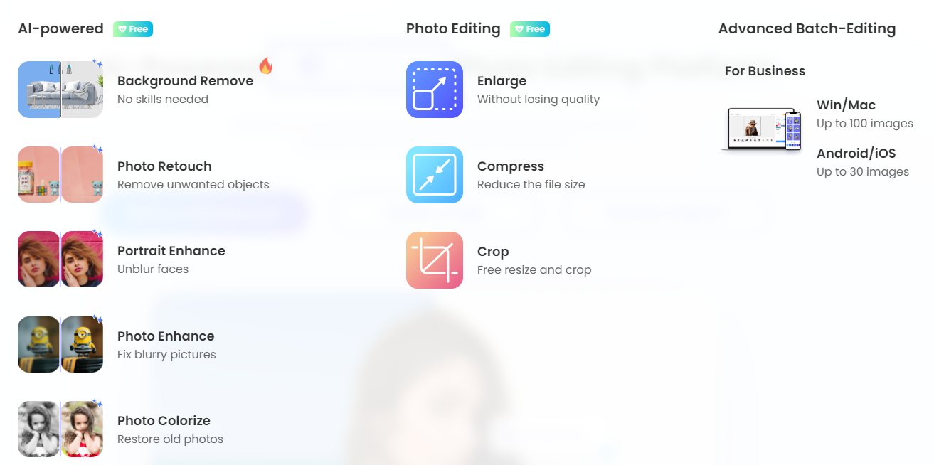Image resolution: width=934 pixels, height=465 pixels.
Task: Click the Free badge next to Photo Editing
Action: click(530, 29)
